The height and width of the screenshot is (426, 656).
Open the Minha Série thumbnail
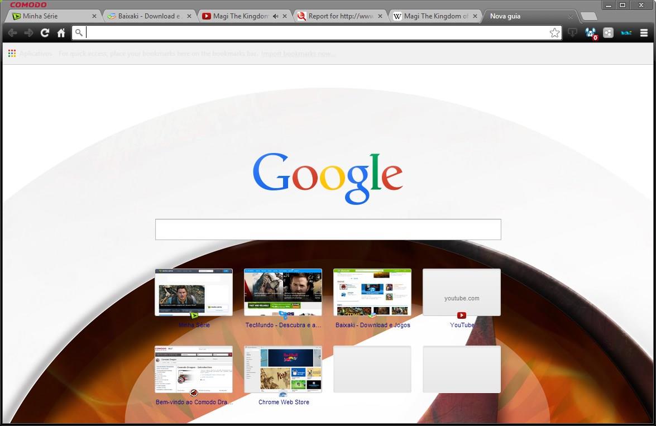194,292
